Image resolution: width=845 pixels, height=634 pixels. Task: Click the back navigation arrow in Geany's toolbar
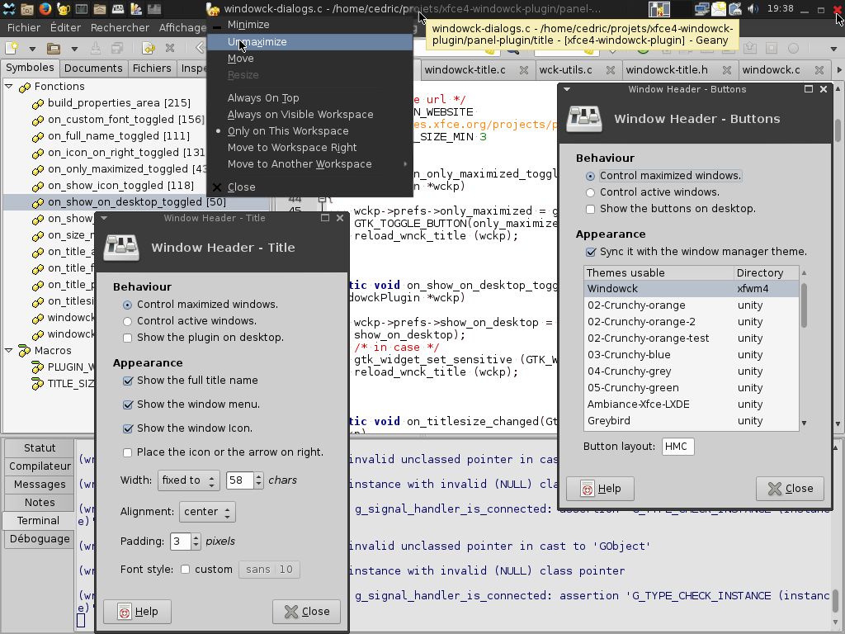tap(200, 48)
